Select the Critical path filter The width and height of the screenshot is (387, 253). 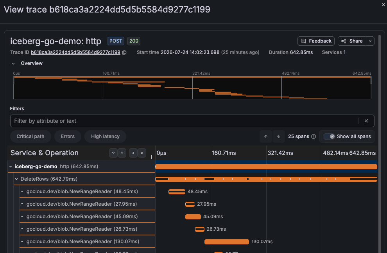(30, 136)
